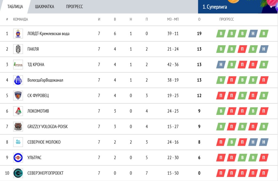
Task: Select the ТД КРОНА logo
Action: (18, 64)
